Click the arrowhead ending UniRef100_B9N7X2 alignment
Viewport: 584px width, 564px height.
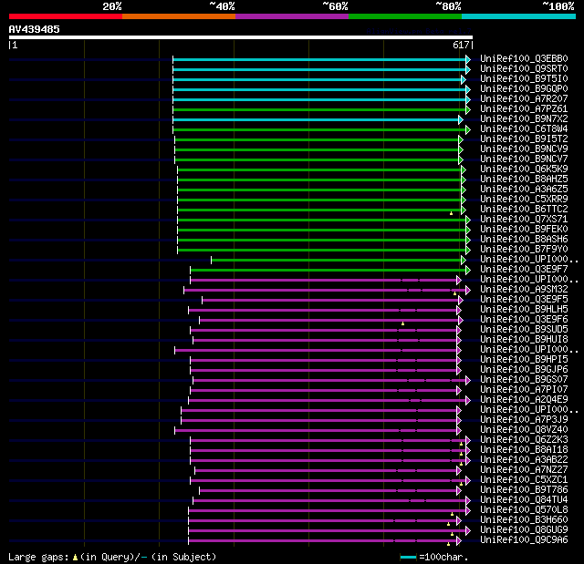460,119
